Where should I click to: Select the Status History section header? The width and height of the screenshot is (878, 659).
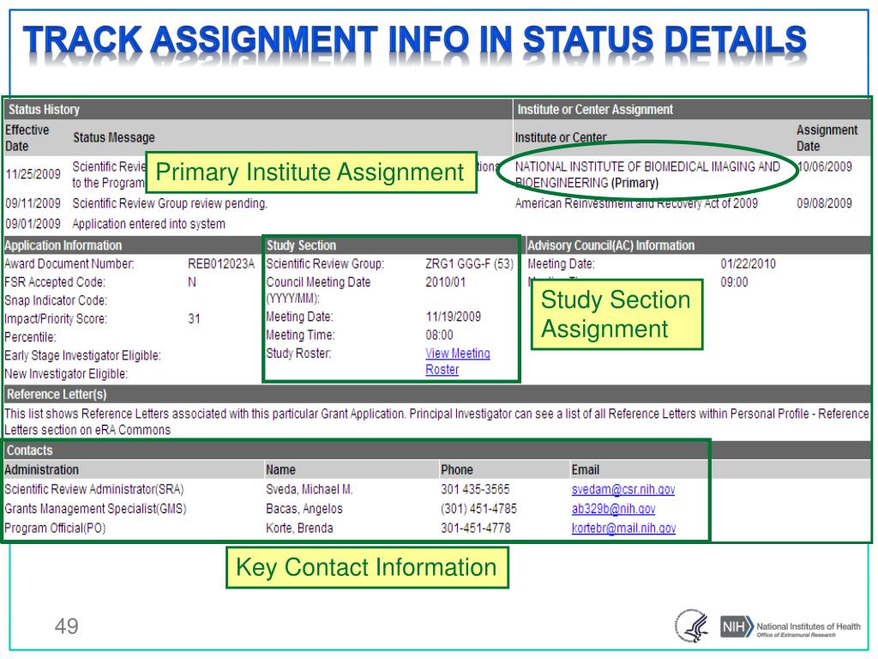coord(258,109)
